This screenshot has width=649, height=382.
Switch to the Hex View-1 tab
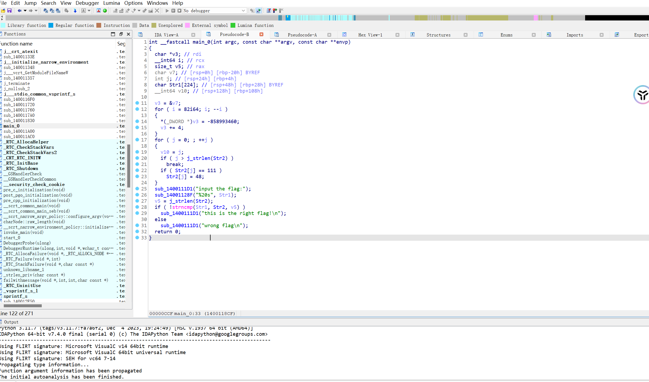click(370, 35)
